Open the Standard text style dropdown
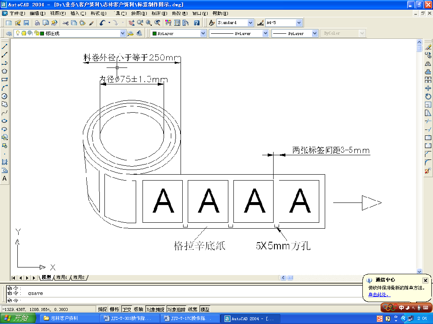Viewport: 433px width, 324px height. (x=250, y=23)
